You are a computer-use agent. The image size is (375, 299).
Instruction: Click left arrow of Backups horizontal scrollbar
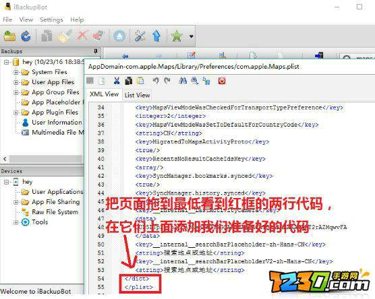[5, 159]
